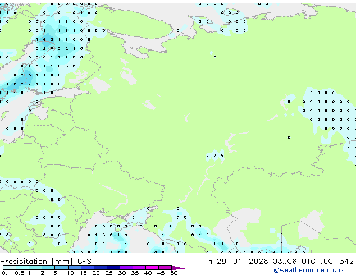Click the 1–2 mm legend swatch
Image resolution: width=356 pixels, height=275 pixels.
pyautogui.click(x=35, y=268)
